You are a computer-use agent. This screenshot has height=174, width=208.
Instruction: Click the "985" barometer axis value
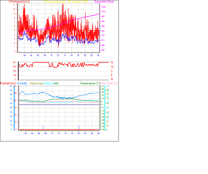click(103, 26)
